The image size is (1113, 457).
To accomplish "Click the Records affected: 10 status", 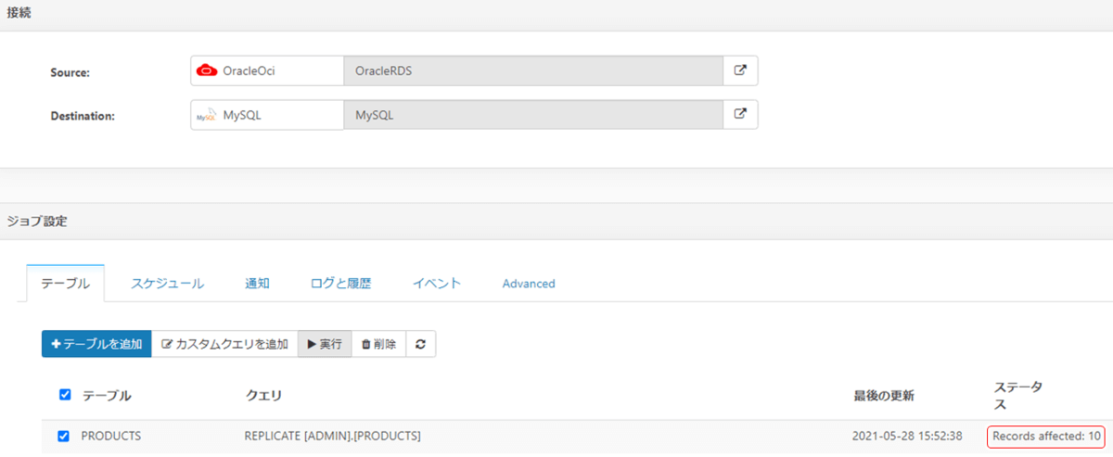I will click(x=1046, y=436).
